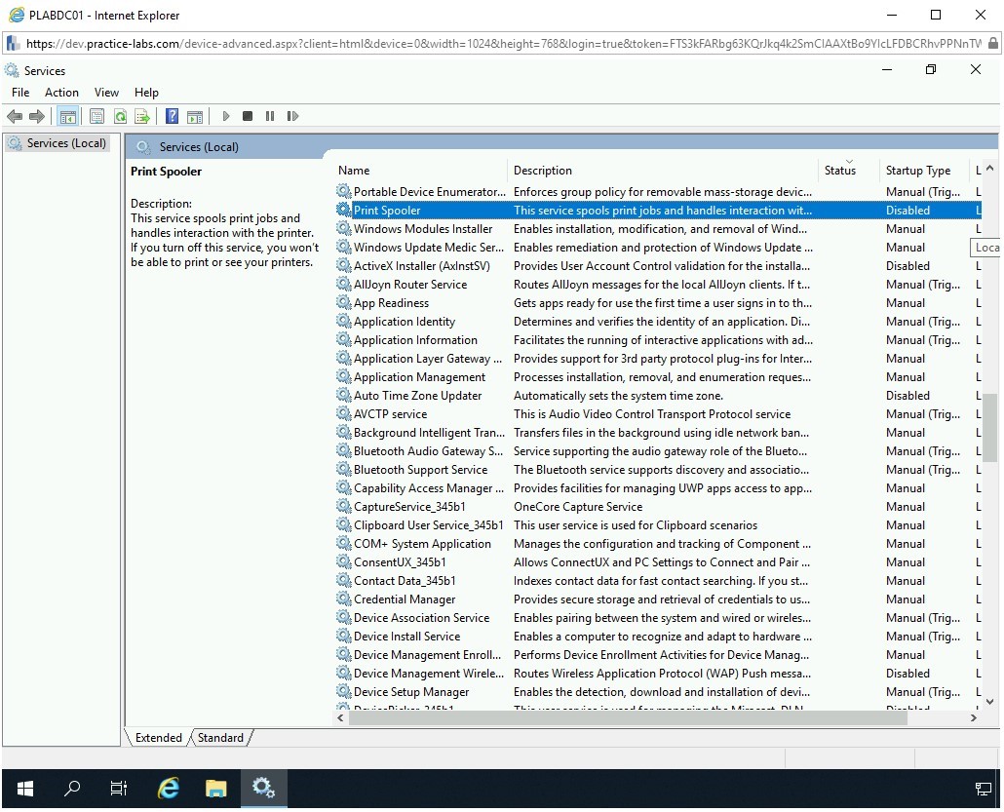1004x812 pixels.
Task: Open File Explorer from the taskbar
Action: pos(215,789)
